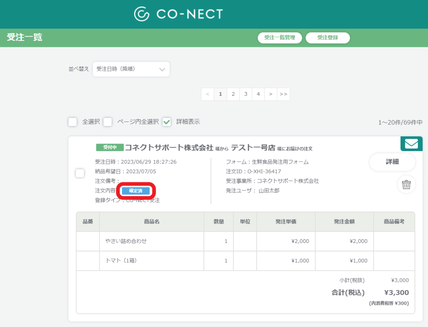Go to page 2 in pagination
428x327 pixels.
click(x=233, y=94)
